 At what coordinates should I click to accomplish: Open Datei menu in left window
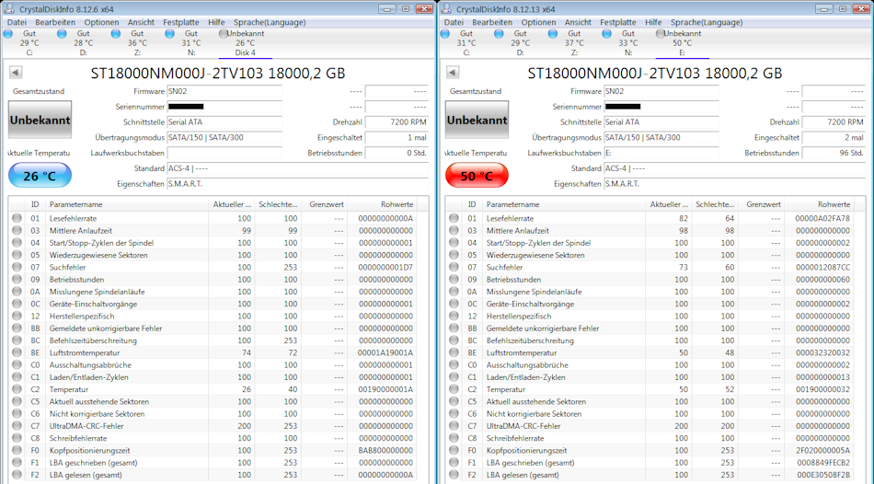point(17,22)
